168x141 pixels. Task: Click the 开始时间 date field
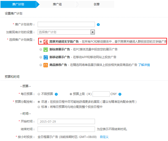coord(66,122)
